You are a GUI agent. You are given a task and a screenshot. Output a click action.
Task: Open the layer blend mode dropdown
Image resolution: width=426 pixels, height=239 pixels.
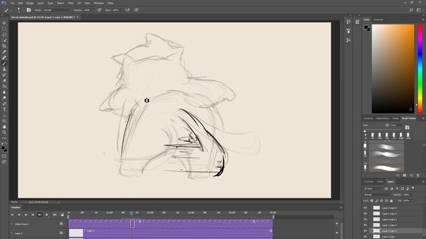pyautogui.click(x=377, y=195)
